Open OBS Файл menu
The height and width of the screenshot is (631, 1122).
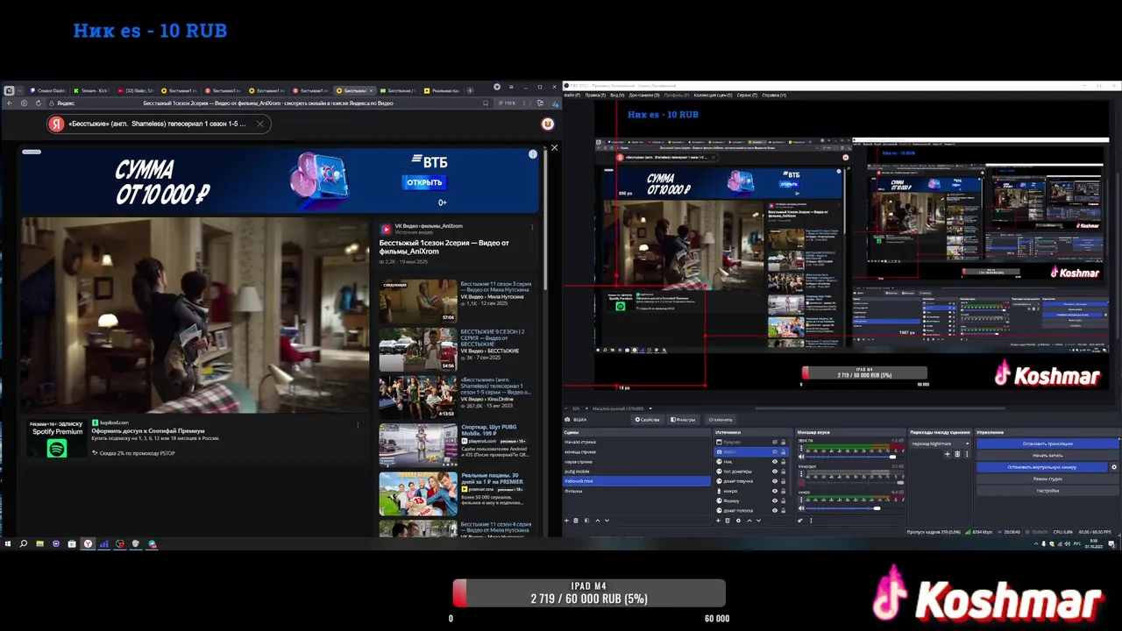point(571,95)
